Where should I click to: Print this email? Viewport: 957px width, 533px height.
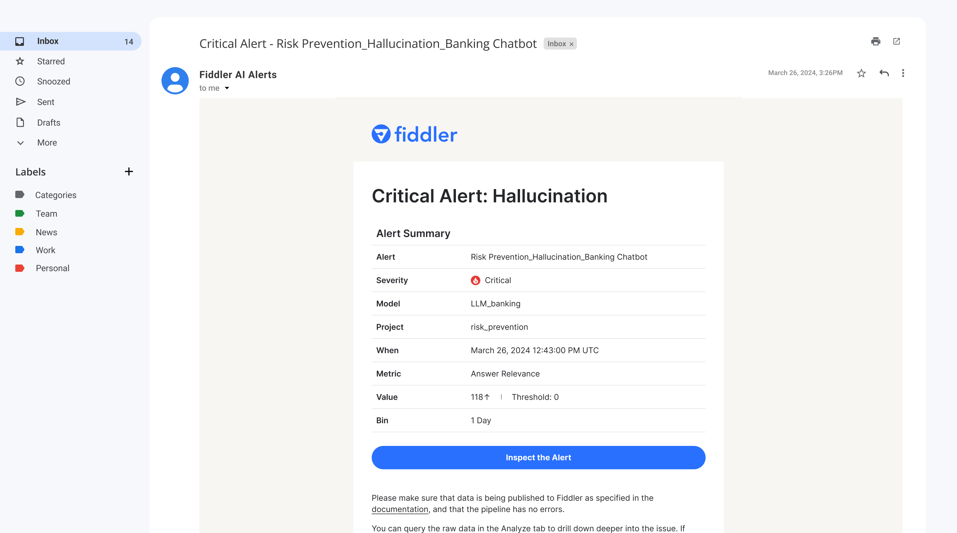point(876,41)
